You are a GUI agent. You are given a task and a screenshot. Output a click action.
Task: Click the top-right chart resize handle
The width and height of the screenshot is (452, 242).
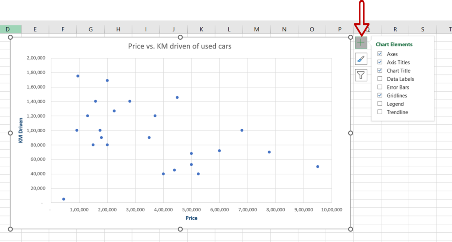350,37
